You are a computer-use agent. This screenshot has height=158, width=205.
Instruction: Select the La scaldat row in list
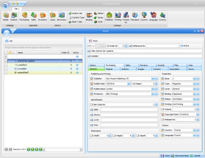(45, 69)
